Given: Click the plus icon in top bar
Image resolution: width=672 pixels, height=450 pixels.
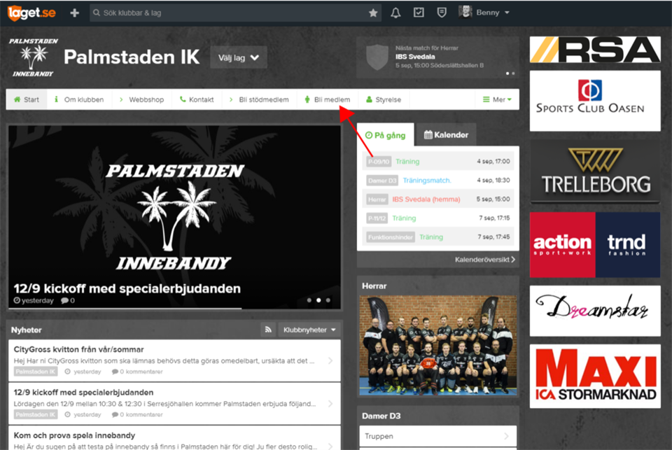Looking at the screenshot, I should coord(75,13).
